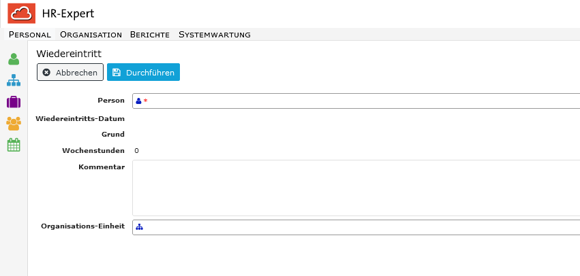Focus the Organisations-Einheit input field
The width and height of the screenshot is (580, 276).
(x=356, y=227)
